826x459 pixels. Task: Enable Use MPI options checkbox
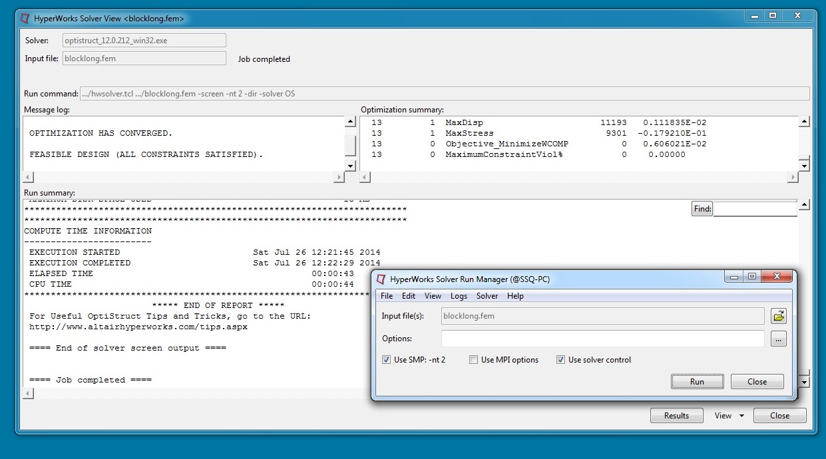click(473, 360)
